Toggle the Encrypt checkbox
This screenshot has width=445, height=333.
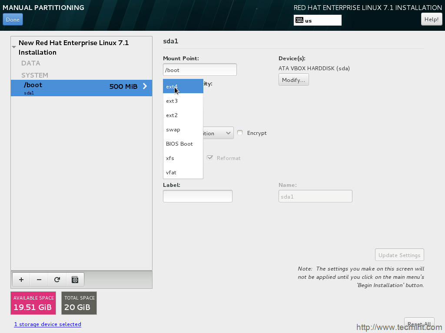(240, 133)
